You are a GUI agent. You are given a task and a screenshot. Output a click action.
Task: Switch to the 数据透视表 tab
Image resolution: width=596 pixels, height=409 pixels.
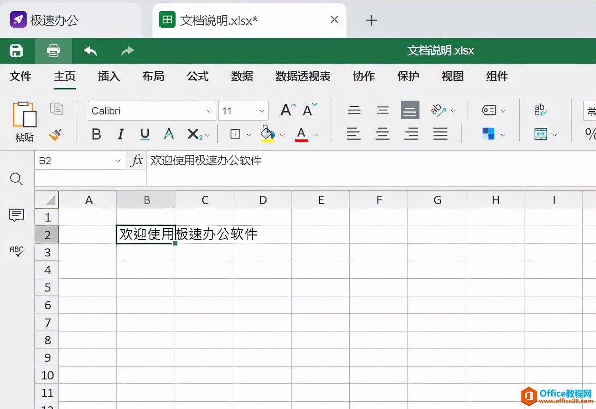tap(303, 77)
